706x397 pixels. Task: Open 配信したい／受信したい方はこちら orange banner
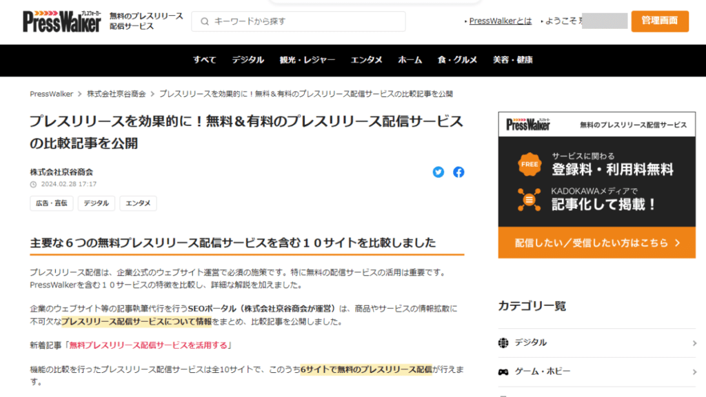597,243
